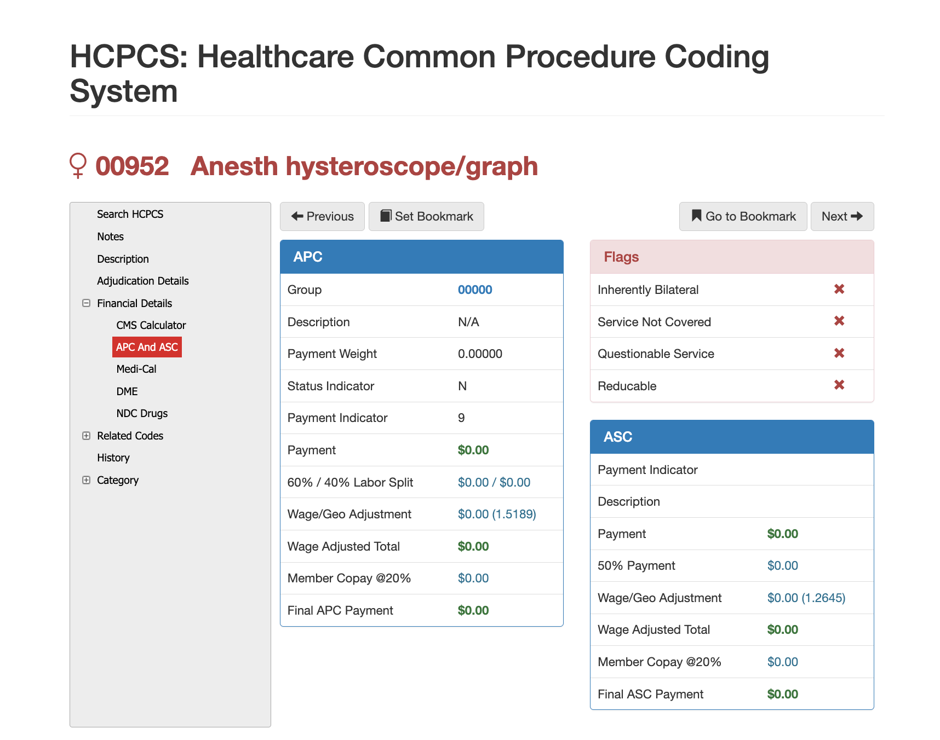Click the red X beside Inherently Bilateral
Image resolution: width=940 pixels, height=740 pixels.
click(839, 289)
